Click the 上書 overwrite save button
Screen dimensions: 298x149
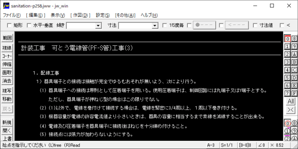coord(7,138)
